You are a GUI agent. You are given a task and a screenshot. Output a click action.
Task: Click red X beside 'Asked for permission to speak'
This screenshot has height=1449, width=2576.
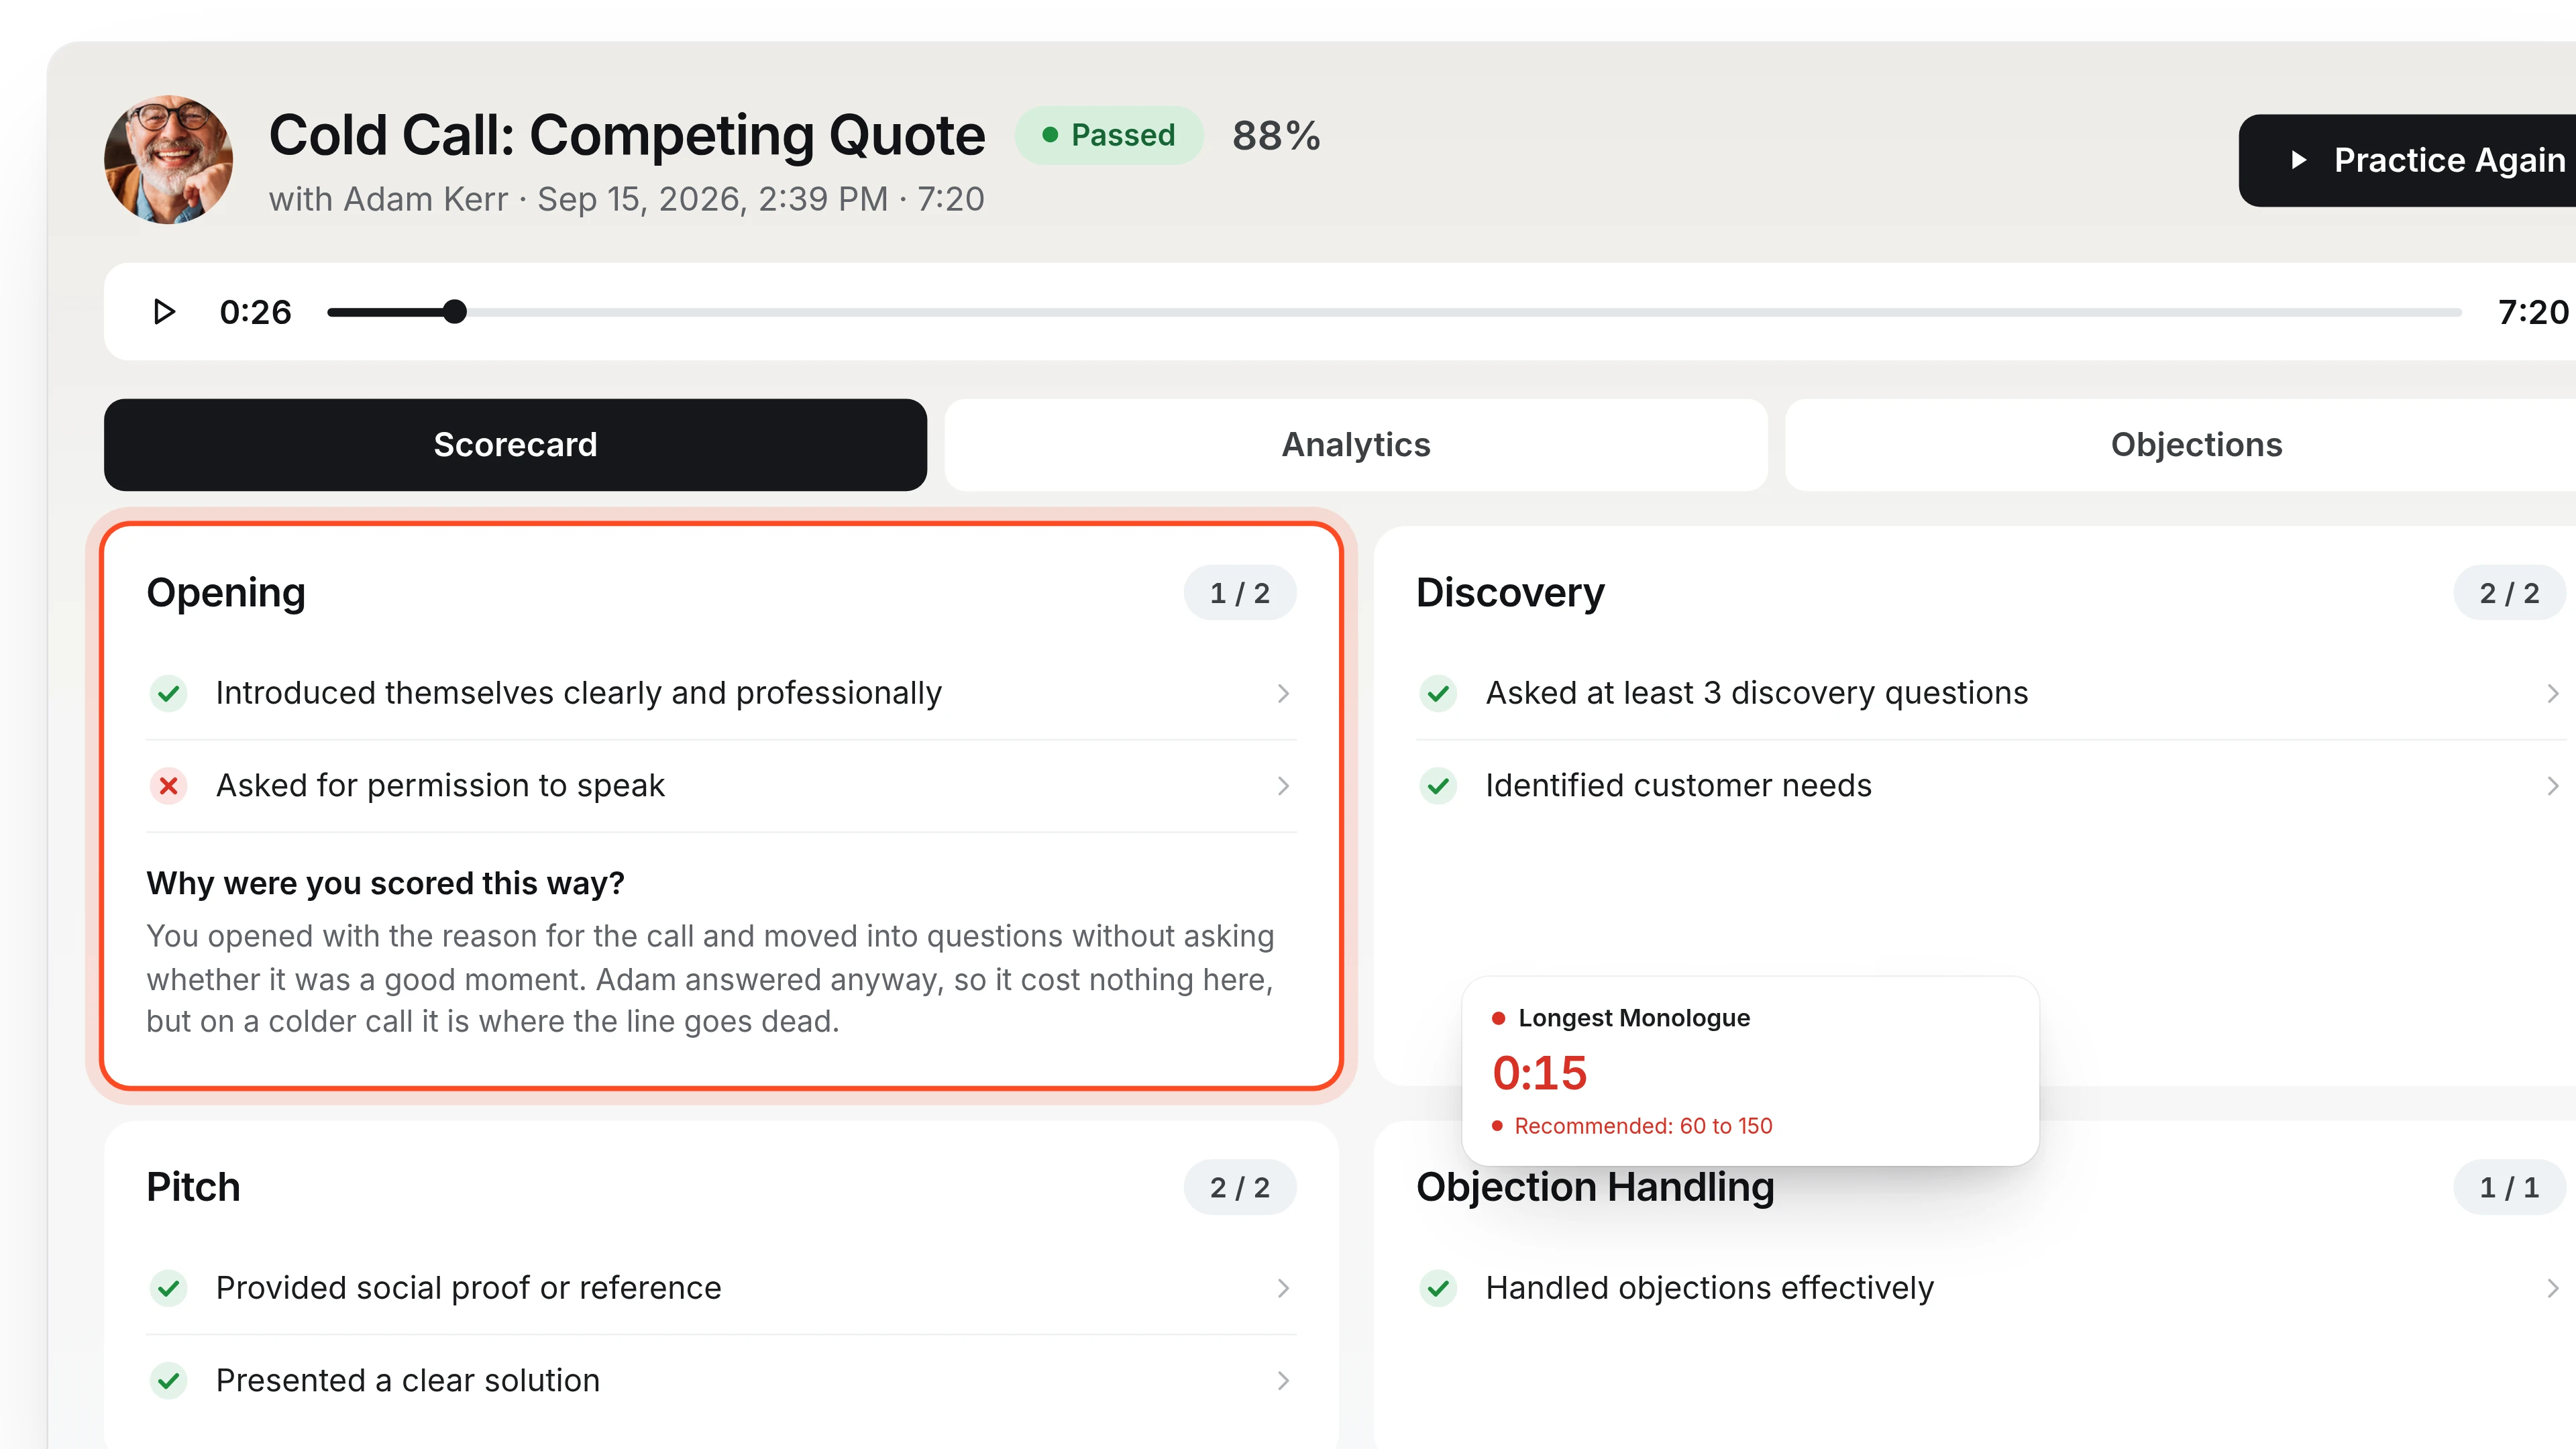click(169, 786)
